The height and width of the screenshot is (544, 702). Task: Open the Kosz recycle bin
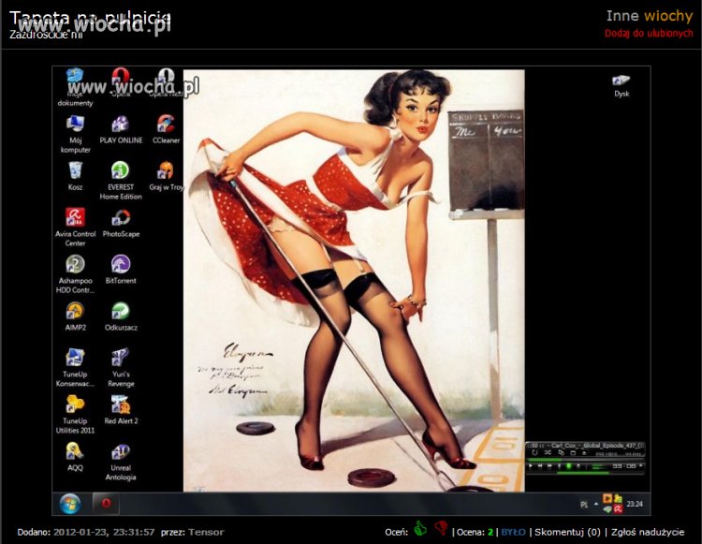[x=75, y=176]
